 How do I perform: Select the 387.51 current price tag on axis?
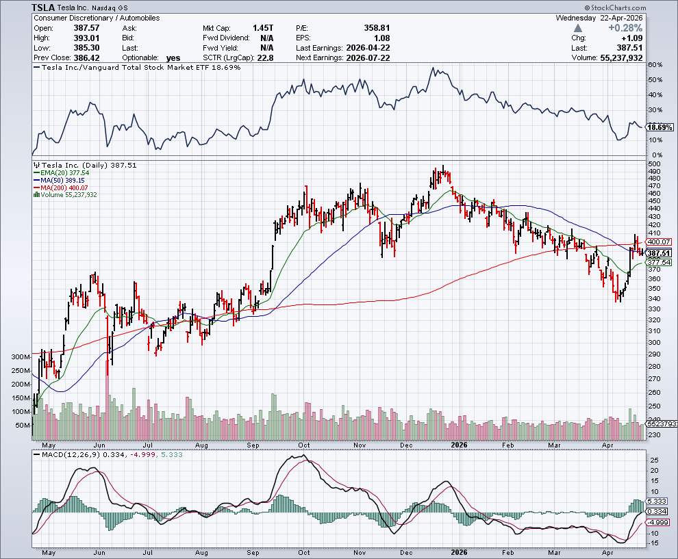(658, 252)
